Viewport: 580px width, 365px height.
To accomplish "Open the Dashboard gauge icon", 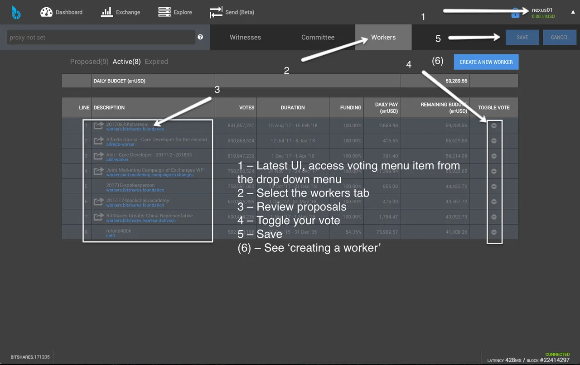I will tap(46, 12).
